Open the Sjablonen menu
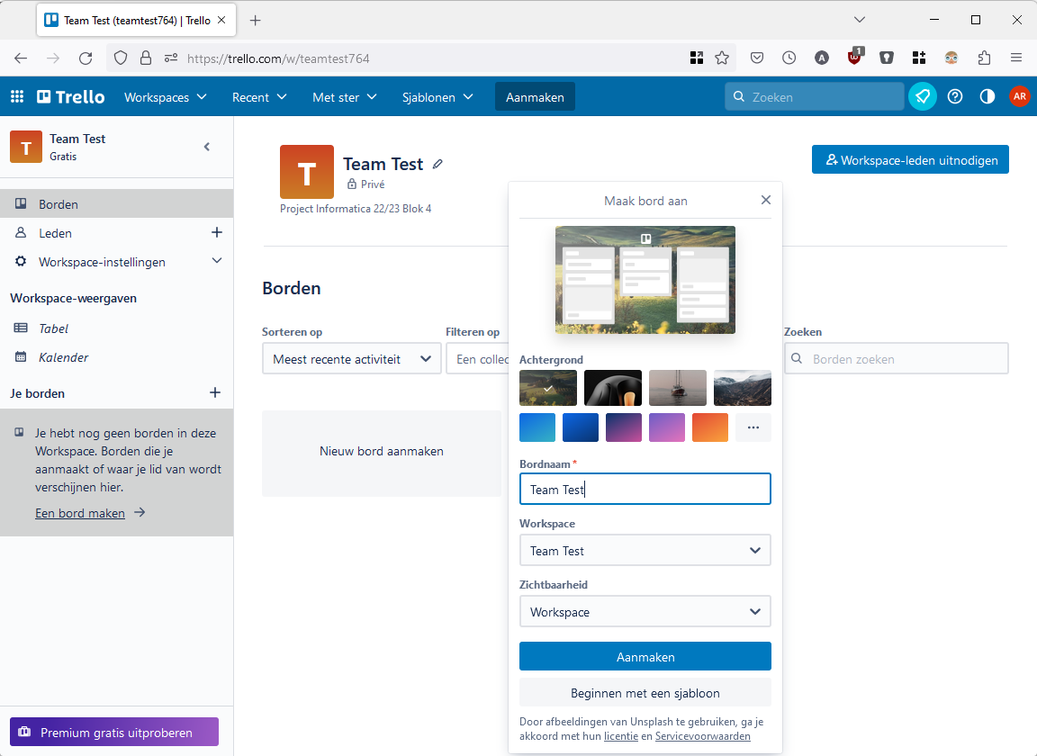The width and height of the screenshot is (1037, 756). pos(437,97)
